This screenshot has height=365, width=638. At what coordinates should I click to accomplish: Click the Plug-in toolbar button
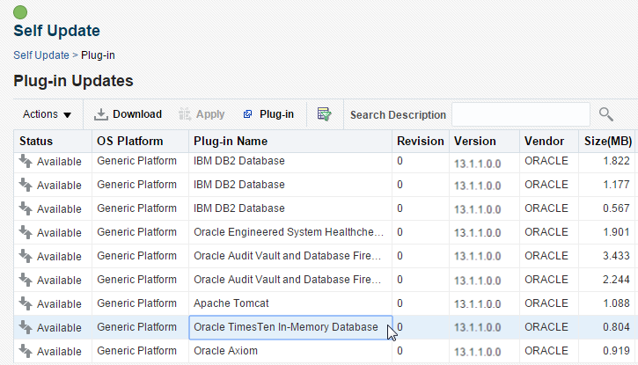click(x=268, y=114)
